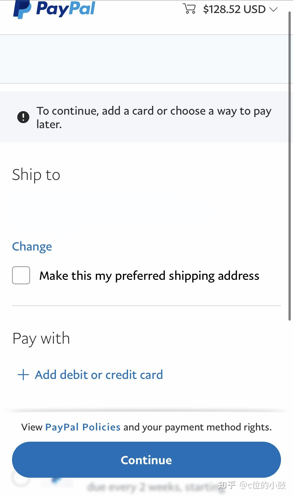
Task: Click the "Pay with" section heading
Action: click(x=41, y=338)
